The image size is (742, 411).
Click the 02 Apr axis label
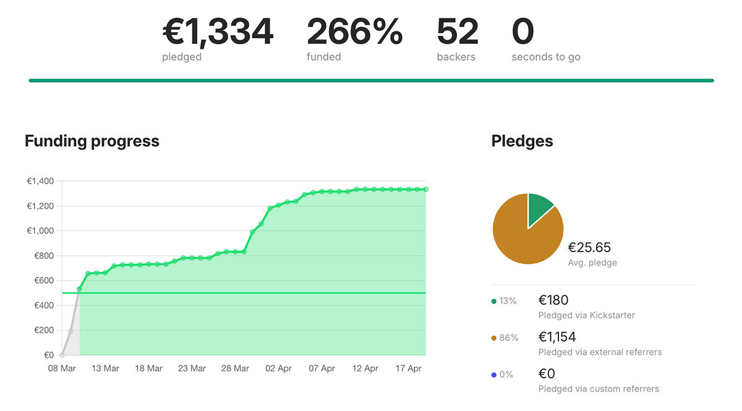278,368
